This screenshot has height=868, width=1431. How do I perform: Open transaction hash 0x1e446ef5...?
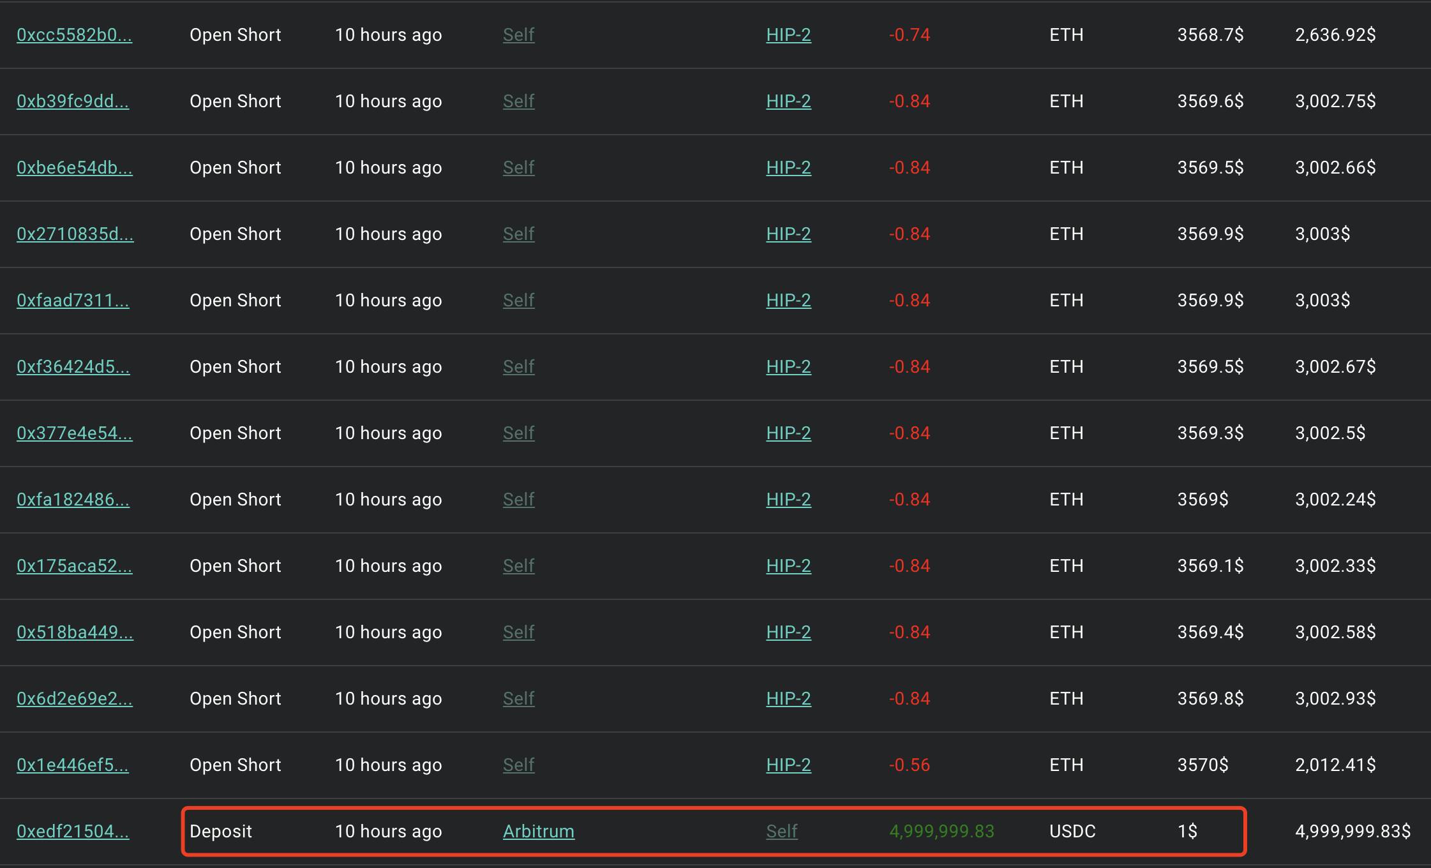[73, 765]
